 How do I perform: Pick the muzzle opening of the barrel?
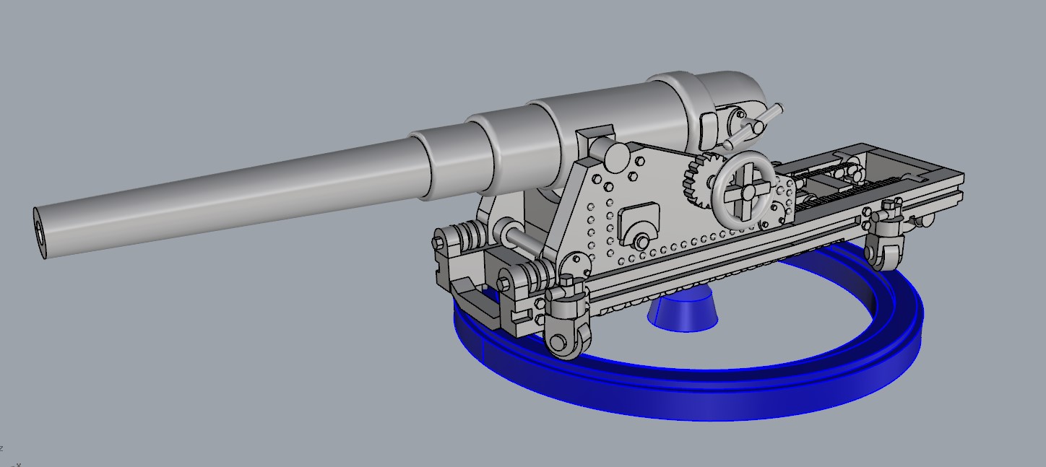coord(39,233)
